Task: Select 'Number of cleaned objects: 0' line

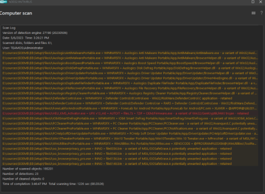Action: coord(23,179)
